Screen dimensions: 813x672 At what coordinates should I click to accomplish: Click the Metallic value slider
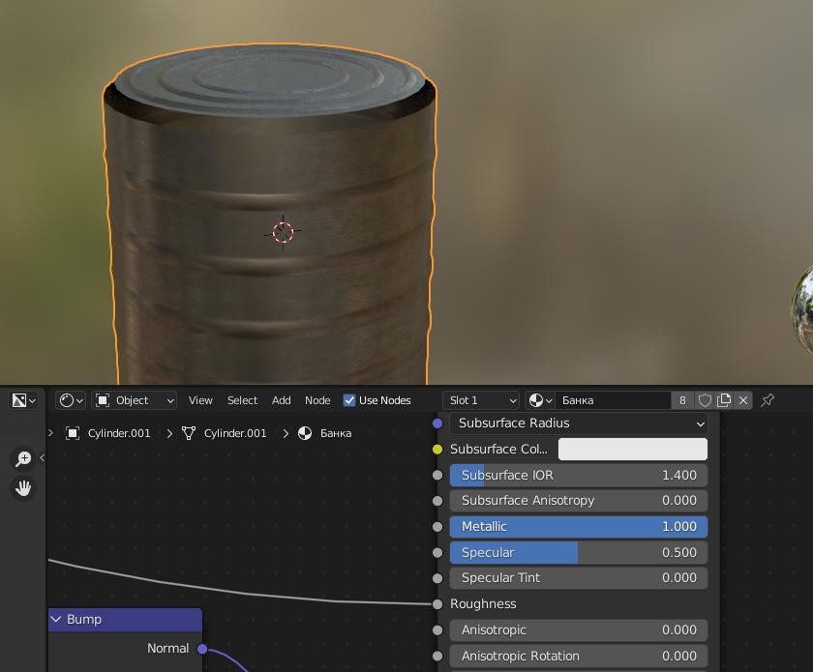click(579, 527)
